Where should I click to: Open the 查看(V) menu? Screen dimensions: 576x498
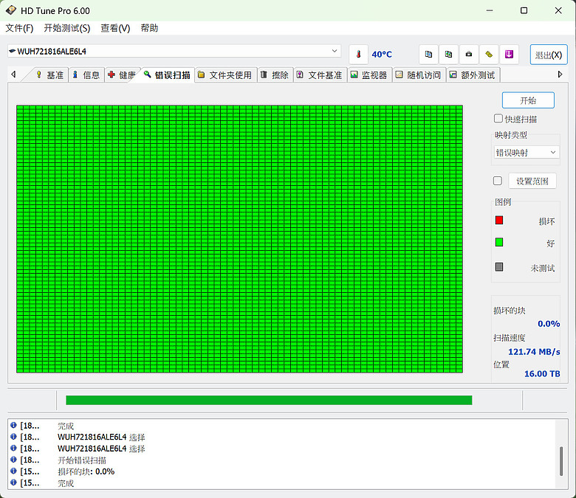point(115,28)
